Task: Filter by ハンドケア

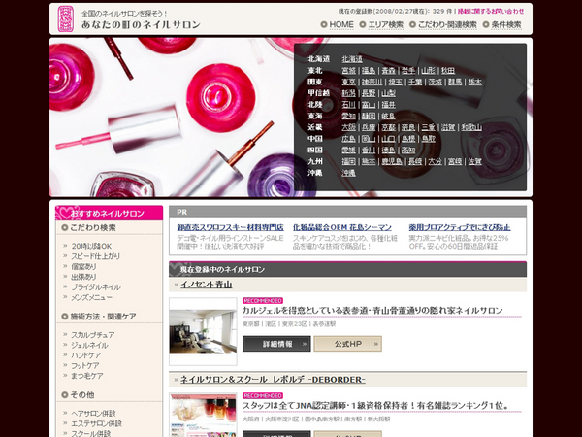Action: pos(85,355)
